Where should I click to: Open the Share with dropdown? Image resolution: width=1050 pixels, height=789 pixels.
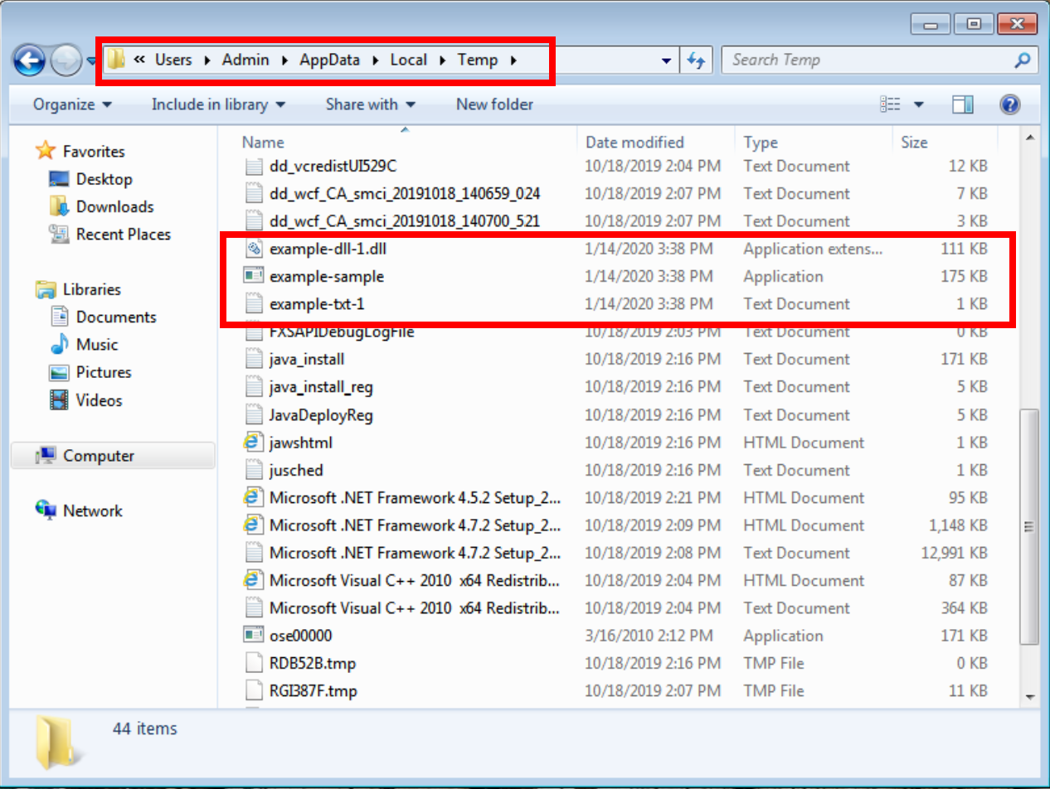pyautogui.click(x=370, y=104)
